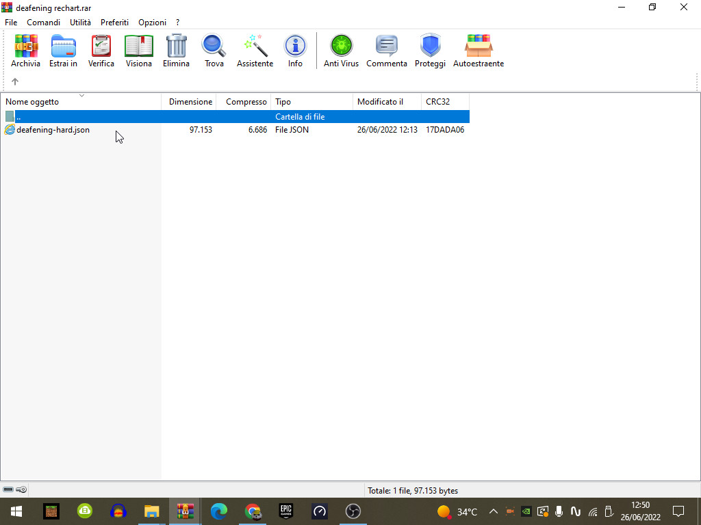Select deafening-hard.json file
Screen dimensions: 701x525
pyautogui.click(x=53, y=130)
